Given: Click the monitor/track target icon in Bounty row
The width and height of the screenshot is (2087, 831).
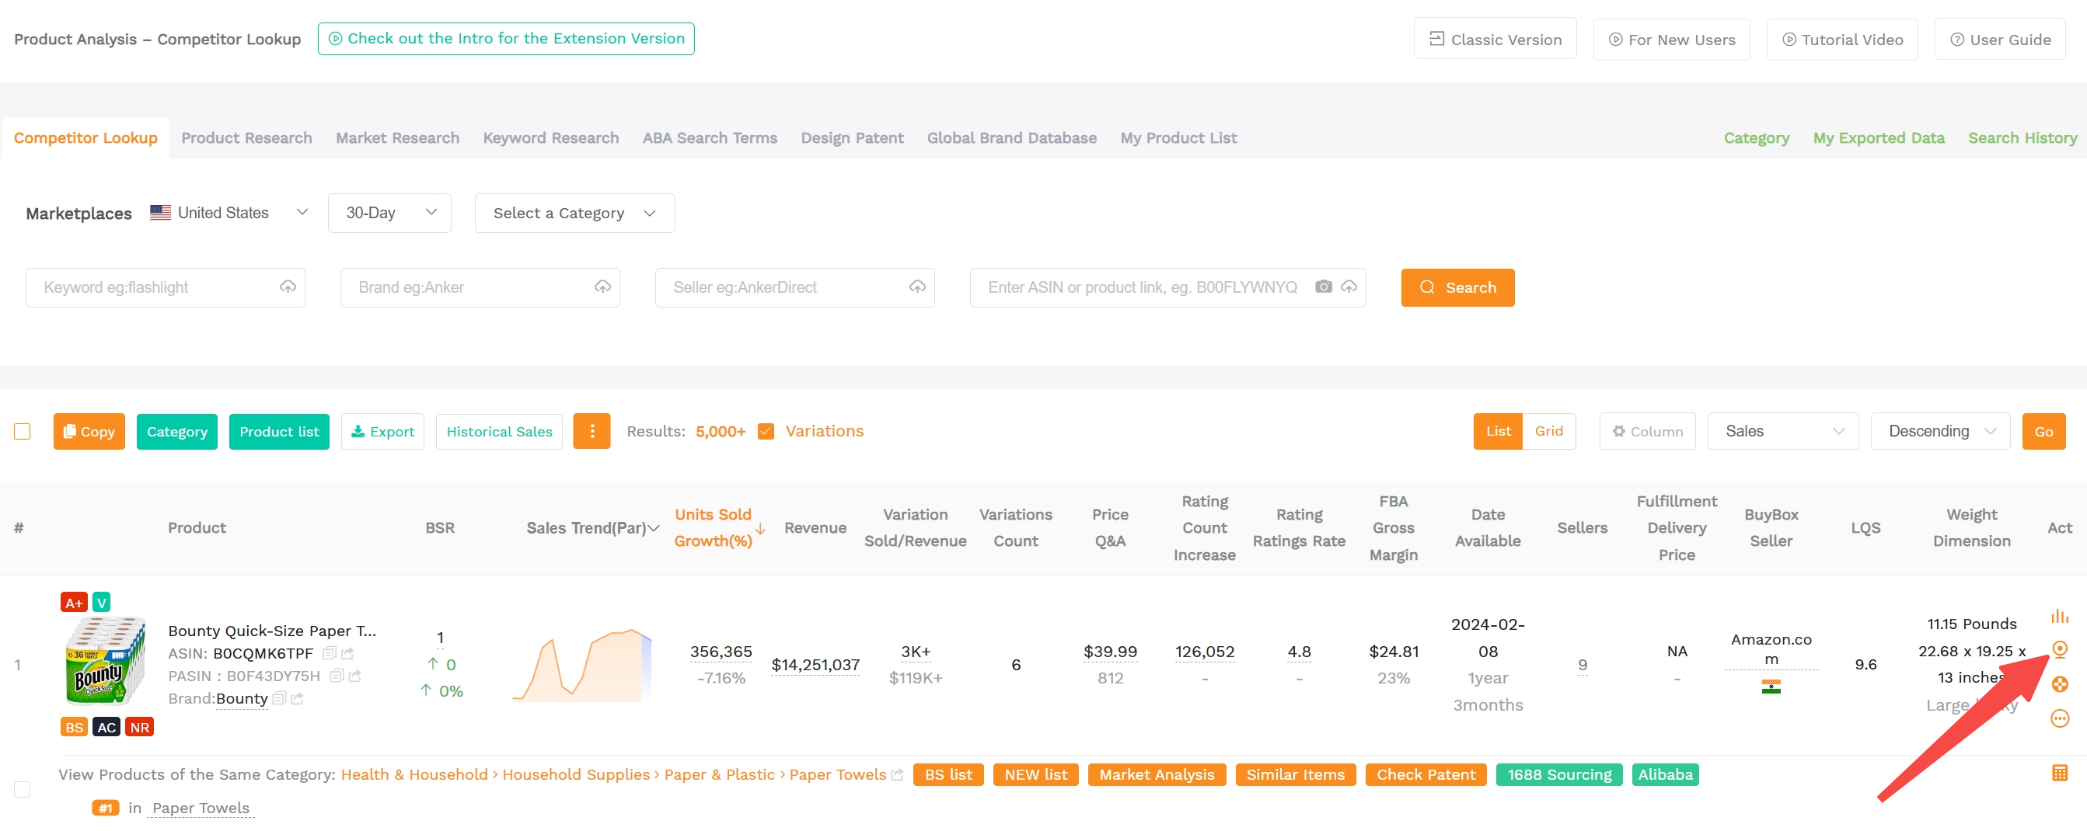Looking at the screenshot, I should pos(2060,649).
